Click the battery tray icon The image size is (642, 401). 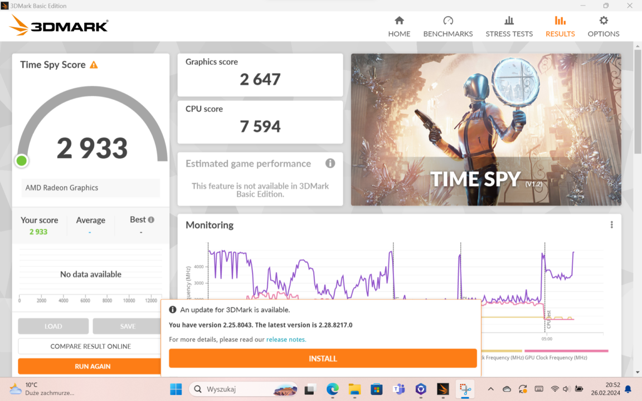tap(579, 389)
